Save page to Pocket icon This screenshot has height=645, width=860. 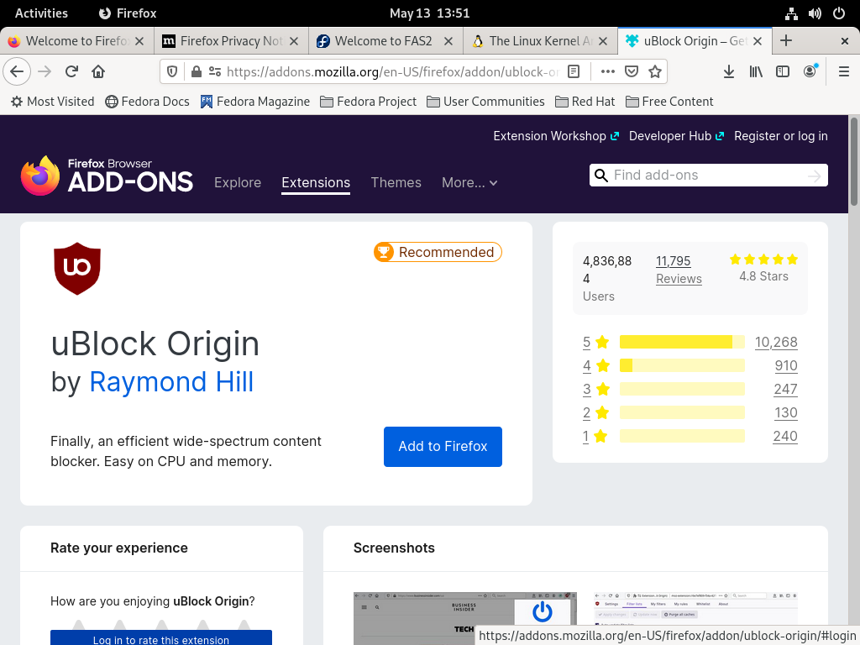(x=632, y=71)
